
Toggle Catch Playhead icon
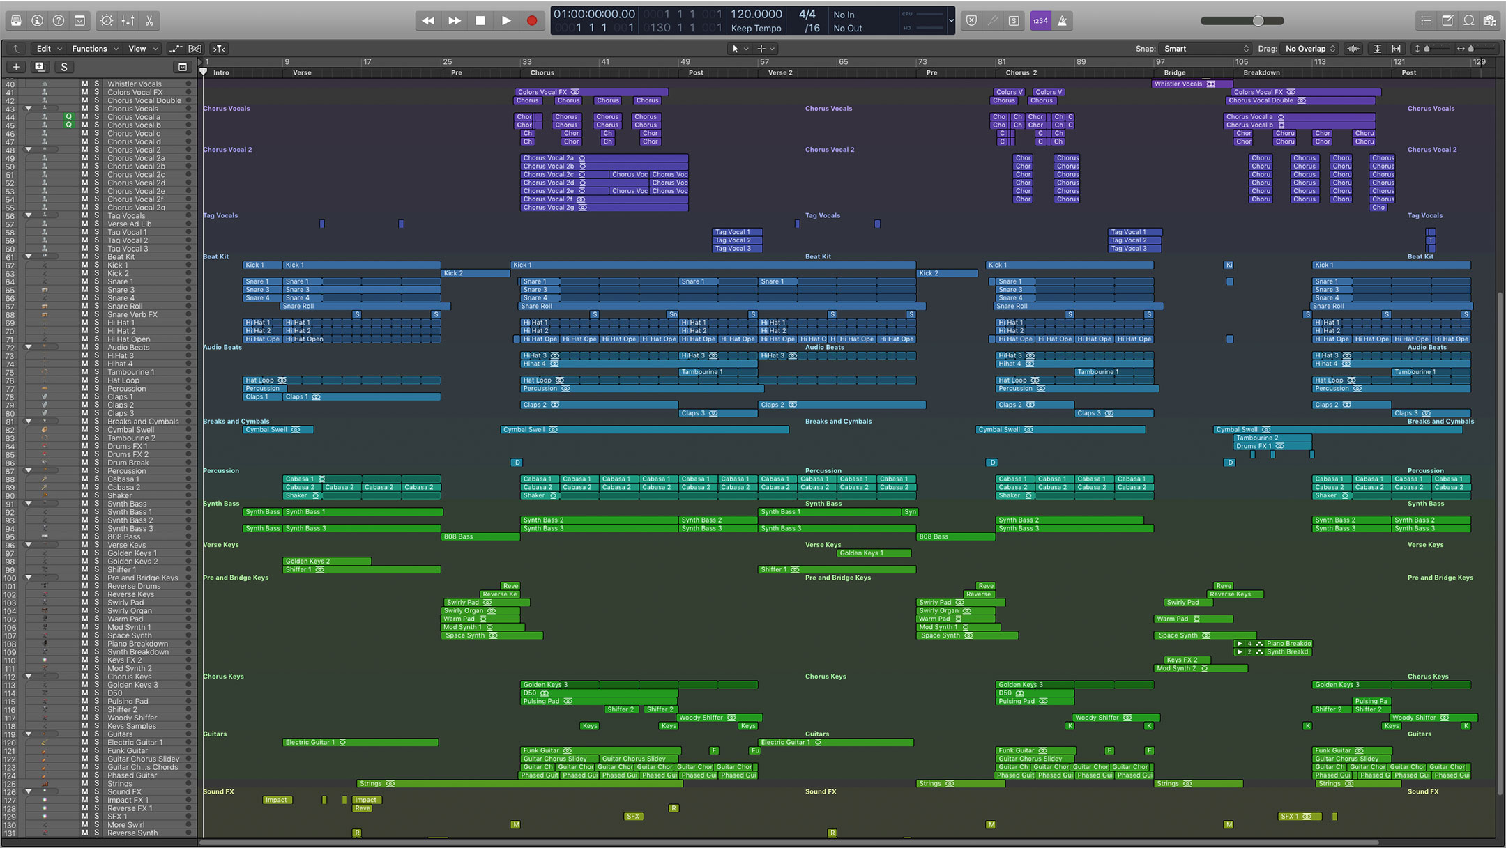(219, 49)
